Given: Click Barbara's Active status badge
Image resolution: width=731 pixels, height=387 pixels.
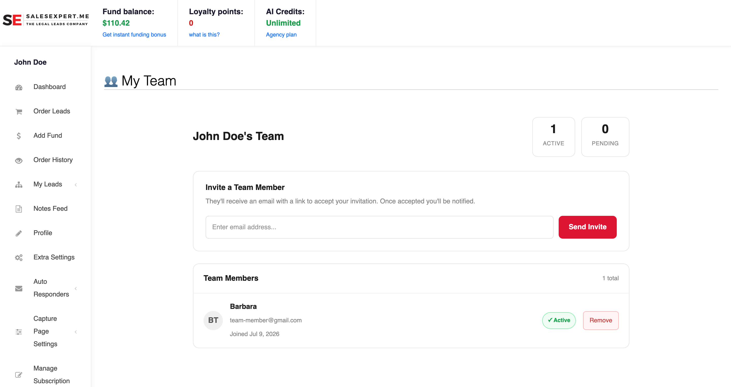Looking at the screenshot, I should point(559,320).
